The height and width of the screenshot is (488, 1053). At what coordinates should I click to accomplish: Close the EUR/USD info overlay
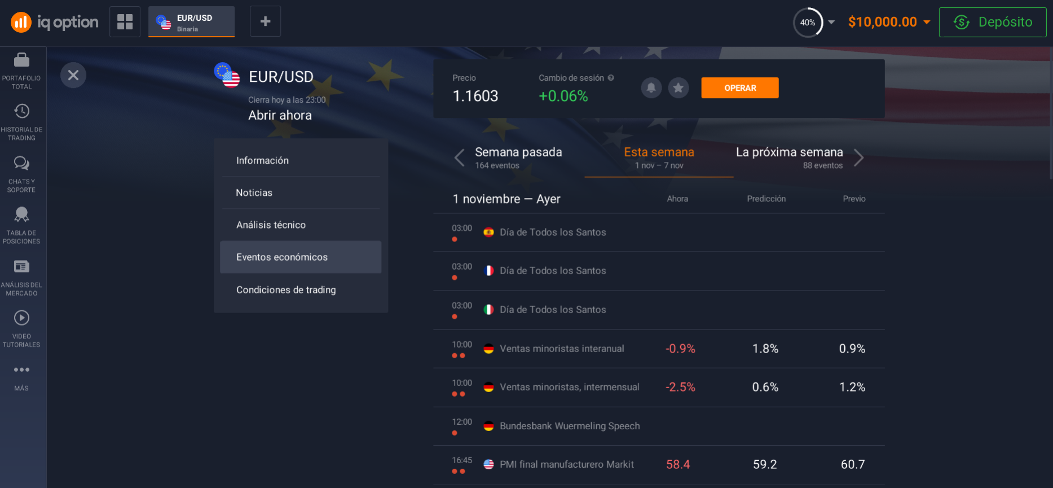(x=73, y=75)
